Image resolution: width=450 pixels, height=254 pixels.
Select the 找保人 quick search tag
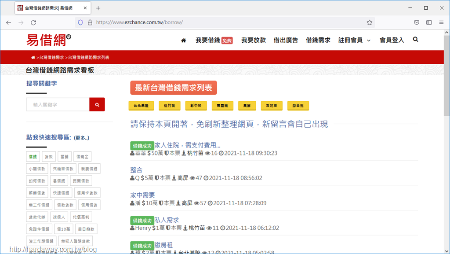tap(59, 217)
